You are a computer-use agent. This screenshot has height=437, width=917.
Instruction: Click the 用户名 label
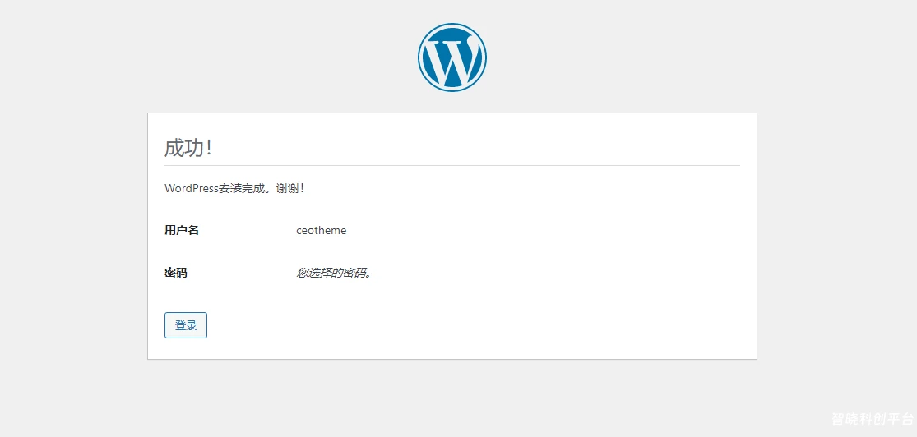[x=182, y=230]
